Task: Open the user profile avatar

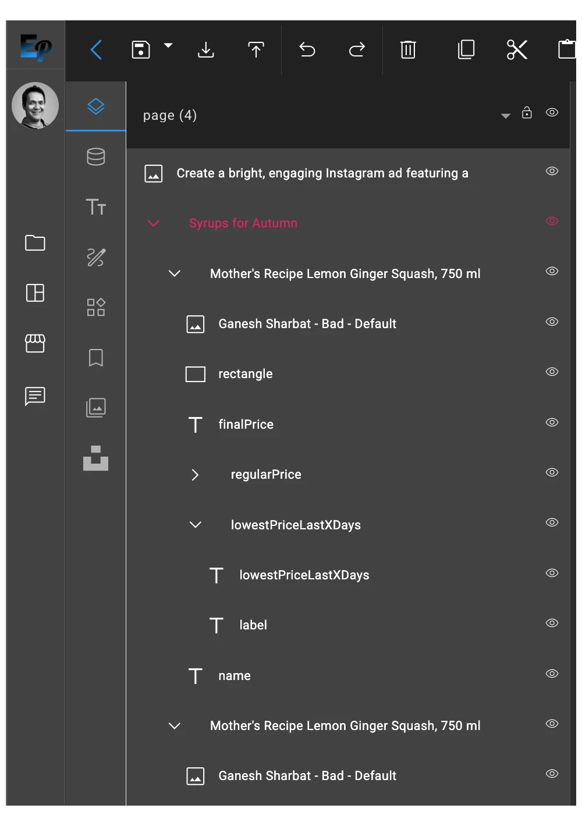Action: pyautogui.click(x=35, y=105)
